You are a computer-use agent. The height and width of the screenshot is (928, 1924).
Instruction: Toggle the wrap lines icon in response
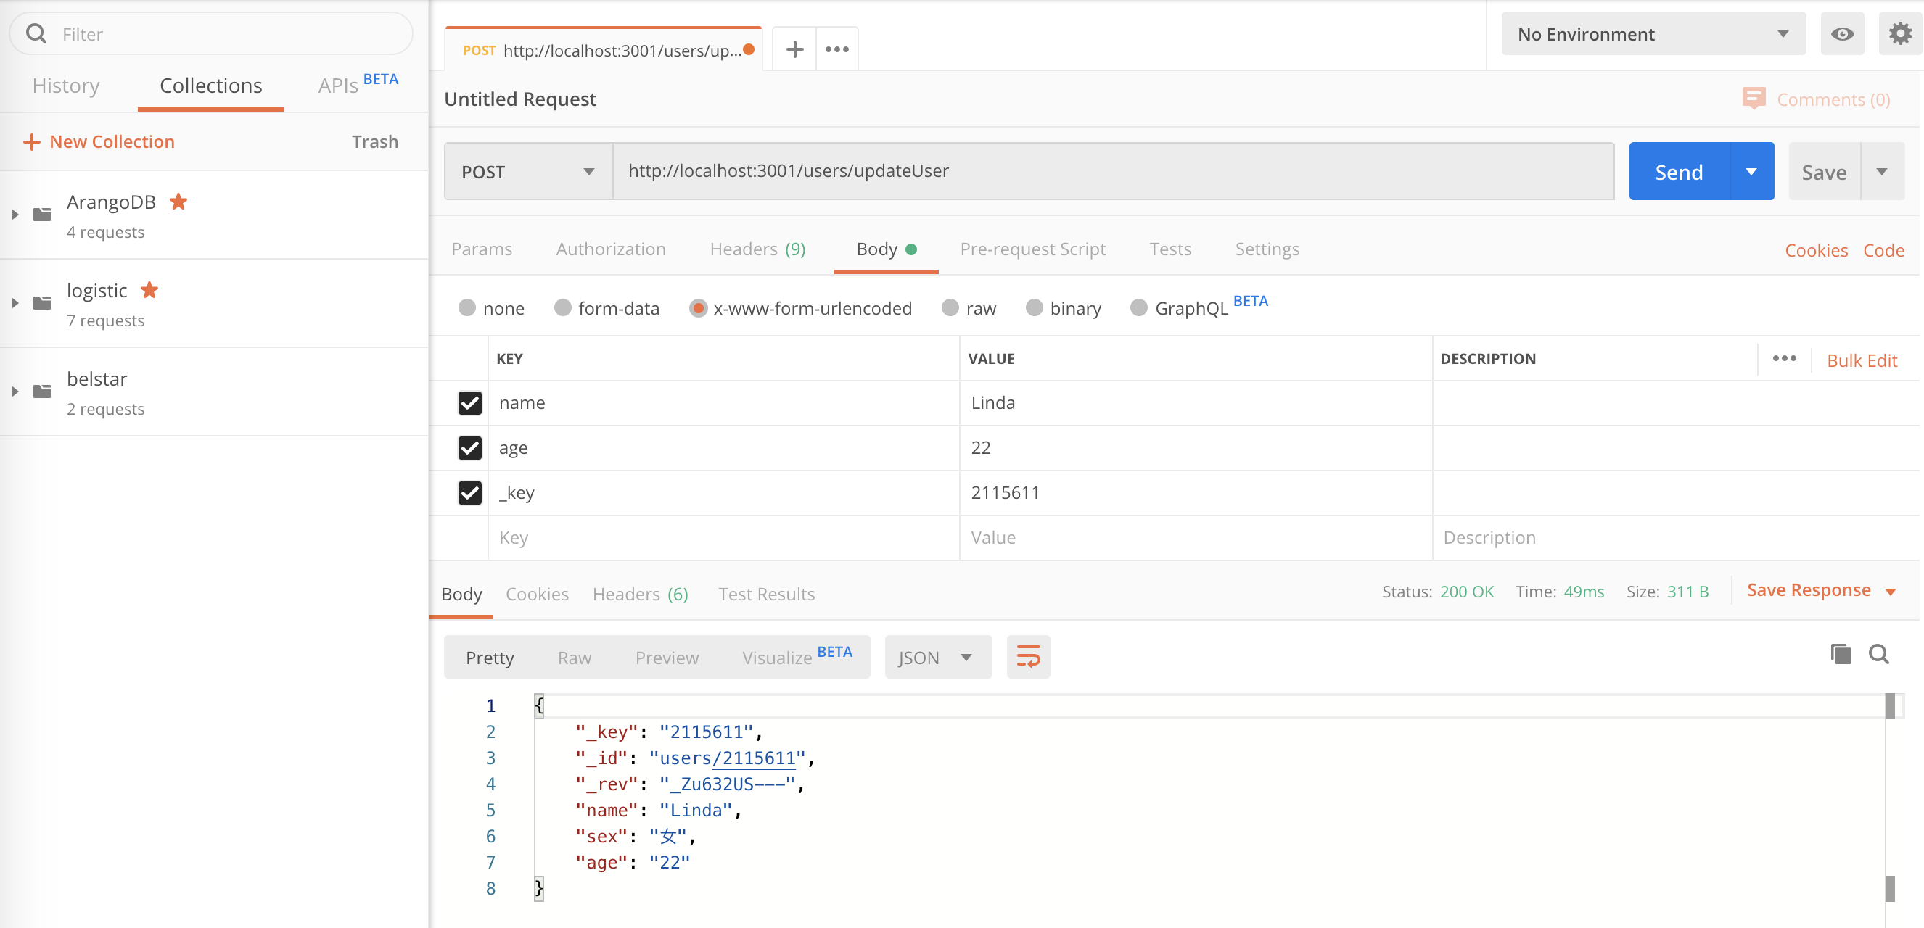1028,657
